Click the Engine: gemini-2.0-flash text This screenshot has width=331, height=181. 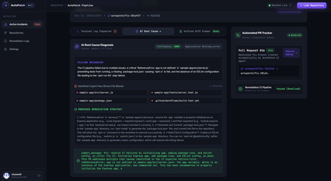[x=97, y=48]
